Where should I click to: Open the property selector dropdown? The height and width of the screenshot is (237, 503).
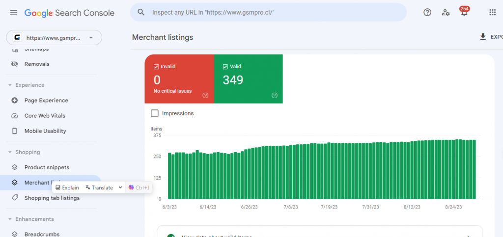[x=54, y=38]
